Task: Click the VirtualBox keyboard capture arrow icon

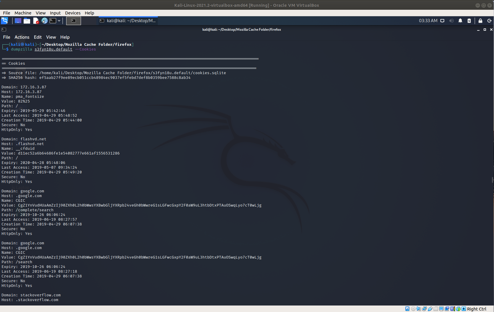Action: point(464,309)
